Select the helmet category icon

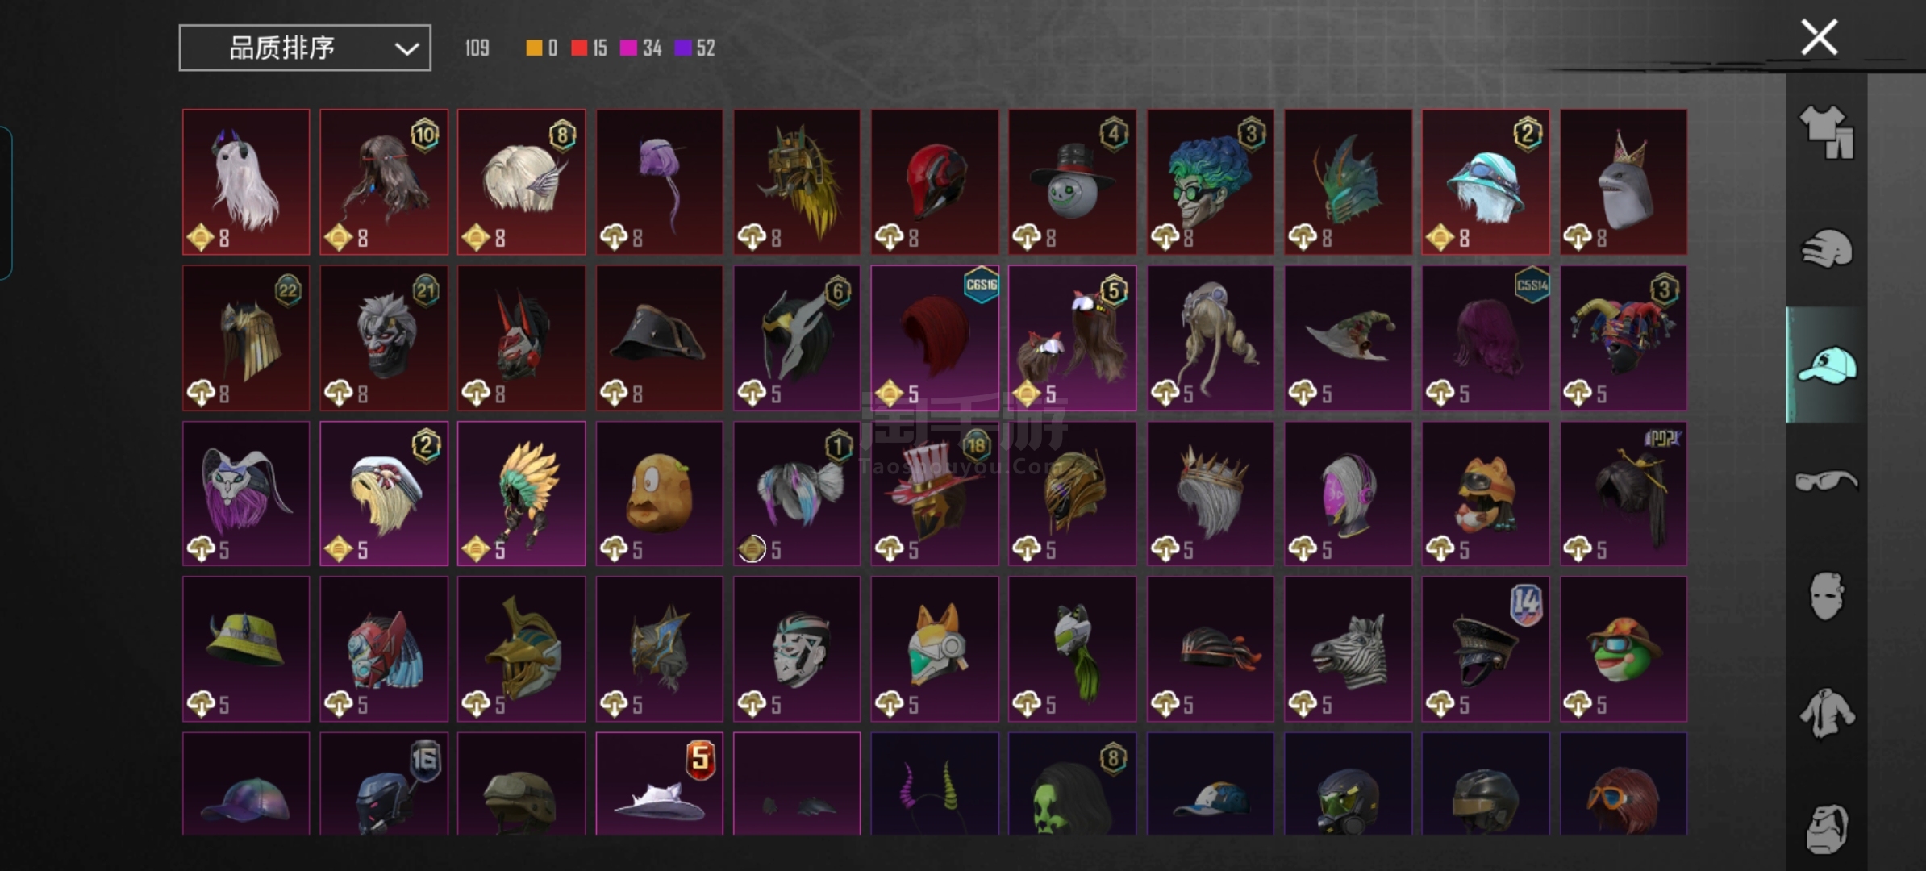[x=1827, y=248]
